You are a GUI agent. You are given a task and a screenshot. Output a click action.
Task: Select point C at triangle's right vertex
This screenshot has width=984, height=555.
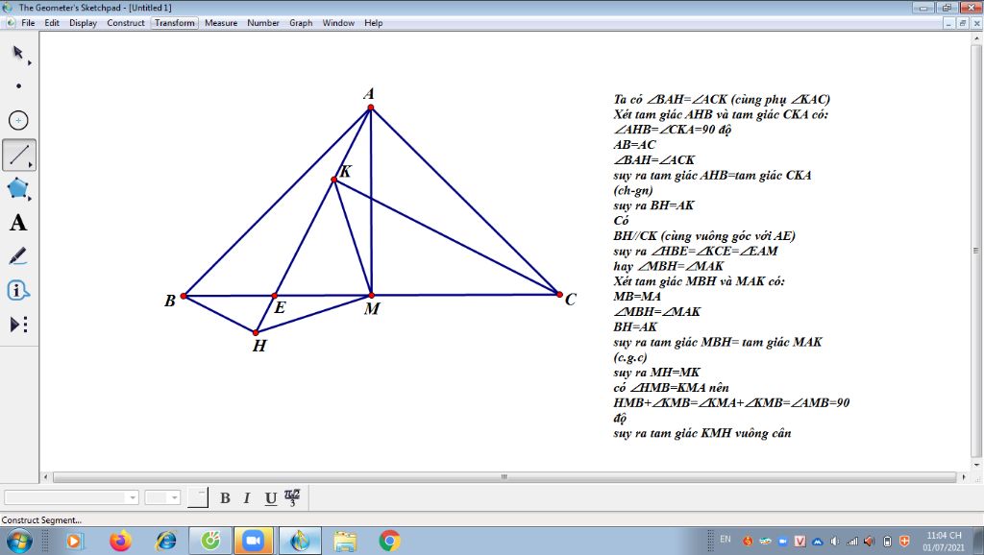coord(559,294)
